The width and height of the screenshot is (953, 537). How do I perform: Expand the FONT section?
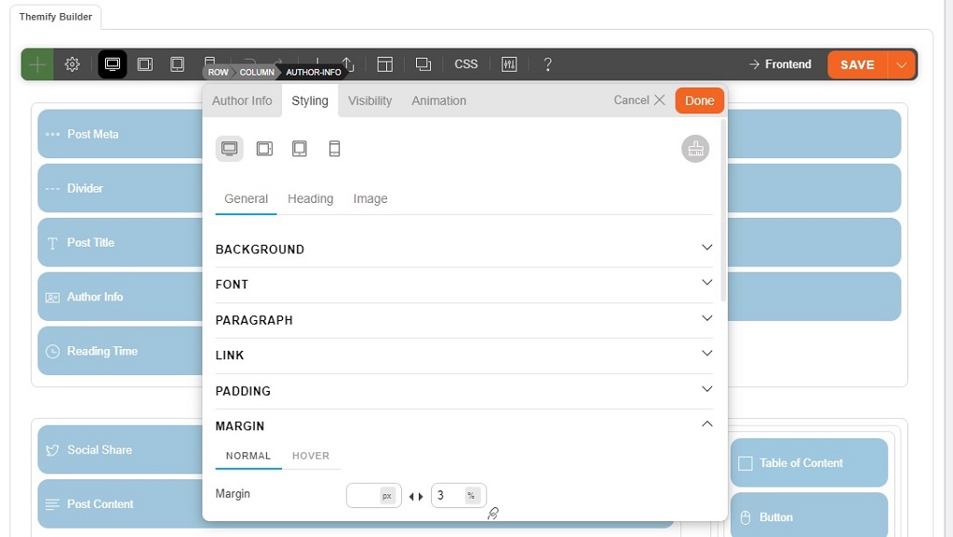(463, 284)
